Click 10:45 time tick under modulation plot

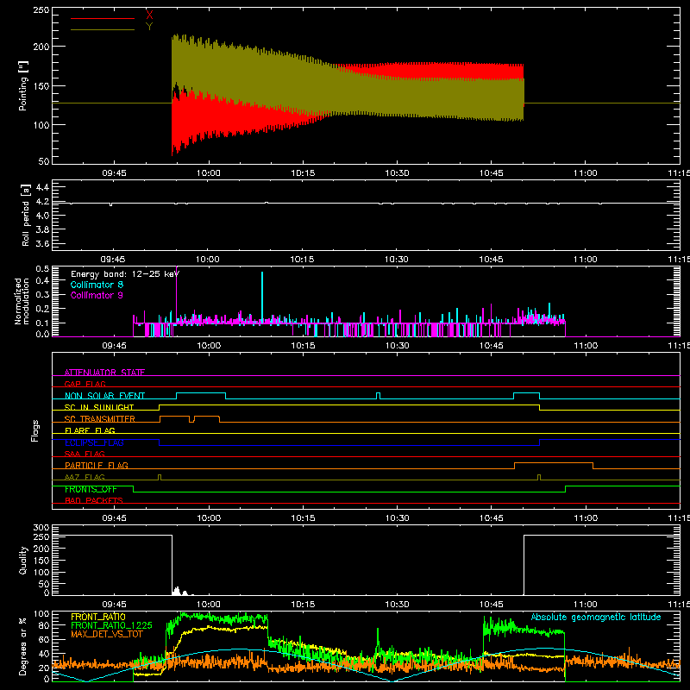click(x=491, y=346)
